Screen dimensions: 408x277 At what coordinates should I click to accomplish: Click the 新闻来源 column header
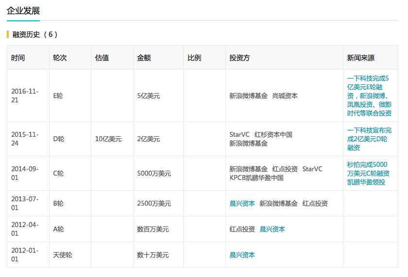[360, 58]
